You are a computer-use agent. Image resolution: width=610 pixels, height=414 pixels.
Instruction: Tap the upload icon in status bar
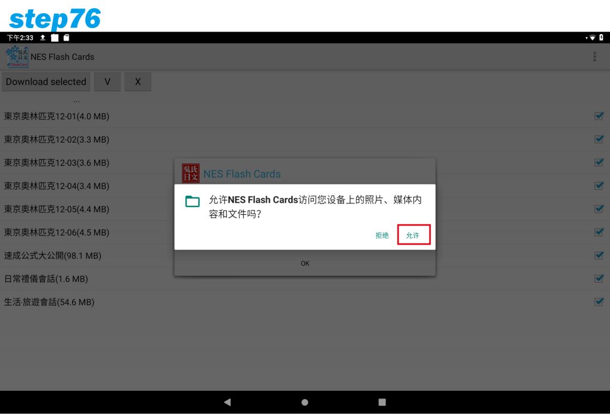43,38
